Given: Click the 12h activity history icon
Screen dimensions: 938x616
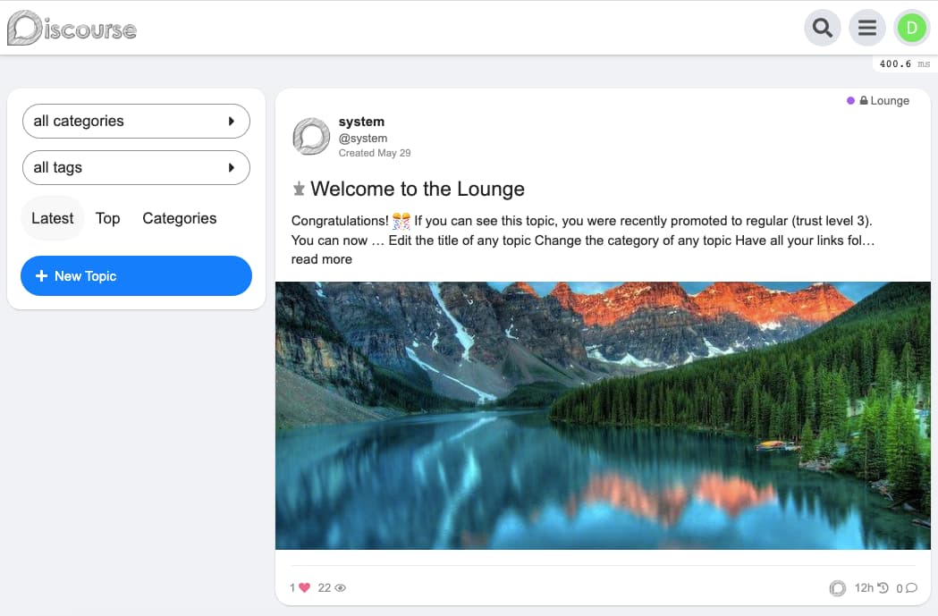Looking at the screenshot, I should tap(883, 587).
